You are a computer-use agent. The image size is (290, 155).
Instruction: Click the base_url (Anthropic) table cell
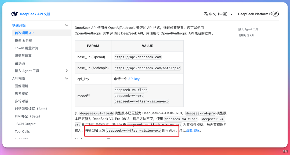[93, 68]
